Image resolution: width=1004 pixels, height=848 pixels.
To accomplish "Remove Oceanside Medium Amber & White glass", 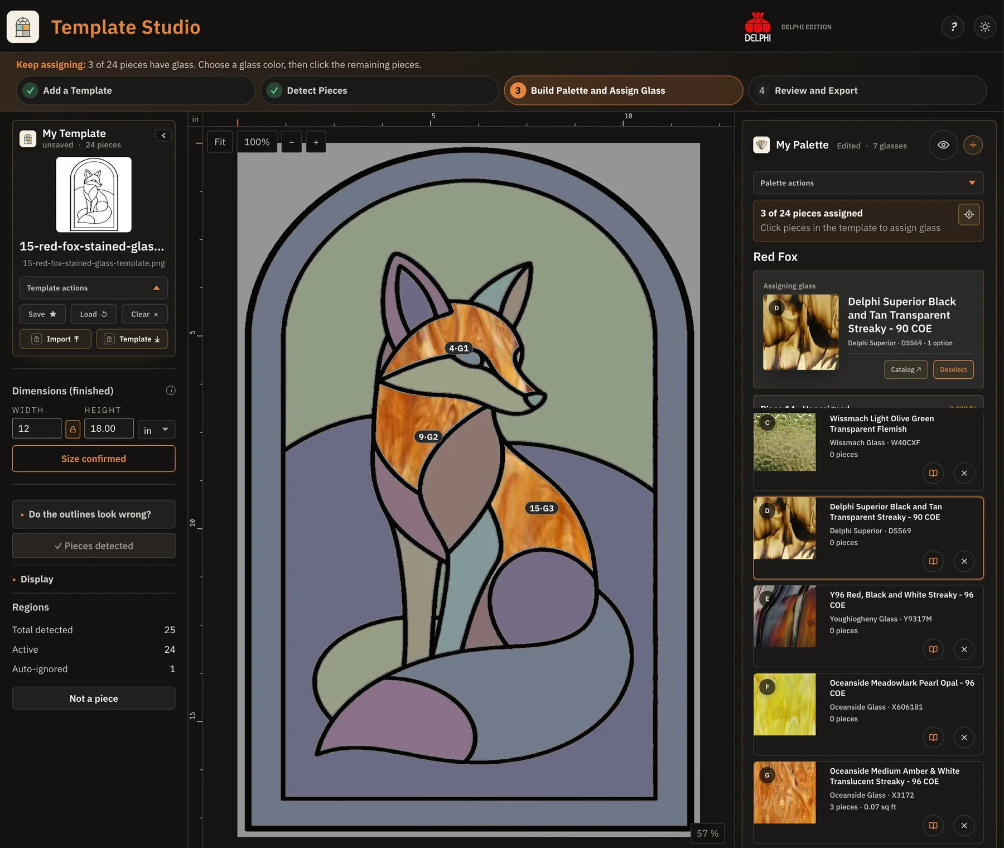I will point(964,826).
